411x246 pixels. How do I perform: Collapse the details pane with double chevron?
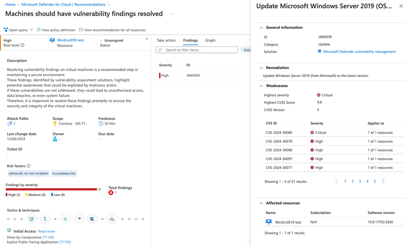click(x=147, y=39)
